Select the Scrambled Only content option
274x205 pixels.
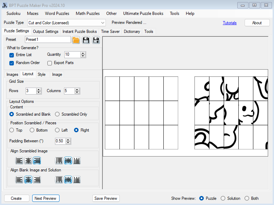pyautogui.click(x=57, y=114)
